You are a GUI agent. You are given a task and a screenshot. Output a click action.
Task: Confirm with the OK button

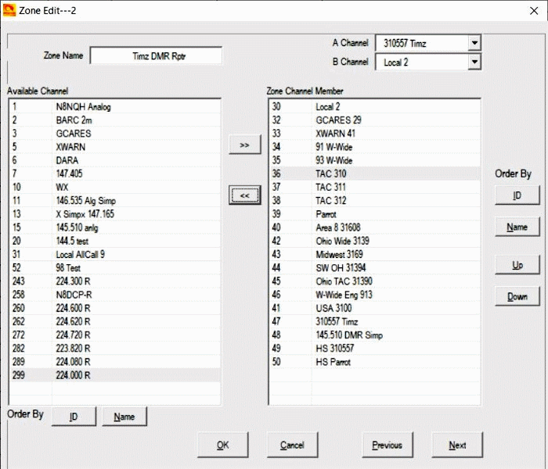coord(223,445)
